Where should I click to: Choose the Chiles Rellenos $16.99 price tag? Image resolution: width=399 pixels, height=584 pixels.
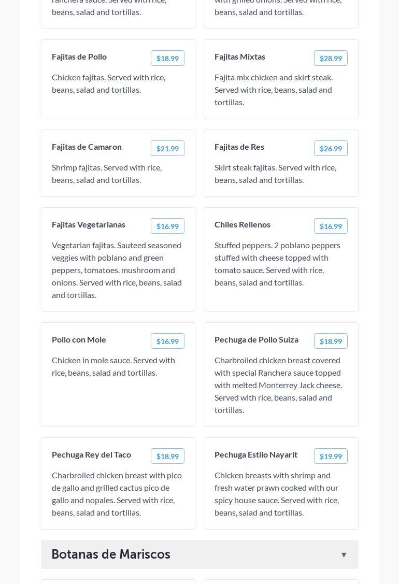click(331, 226)
